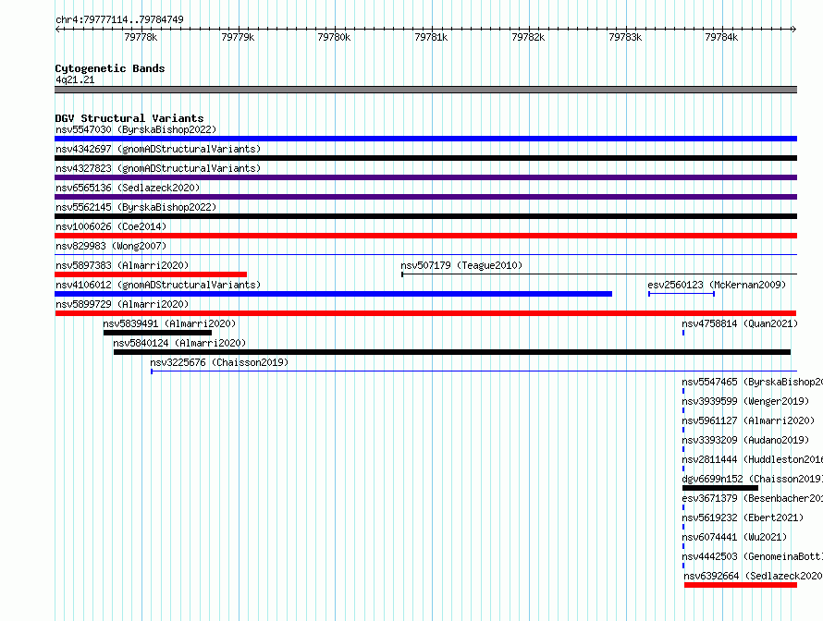Click the 79784k ruler tick label

pyautogui.click(x=721, y=37)
